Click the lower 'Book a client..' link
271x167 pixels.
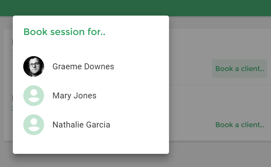239,125
